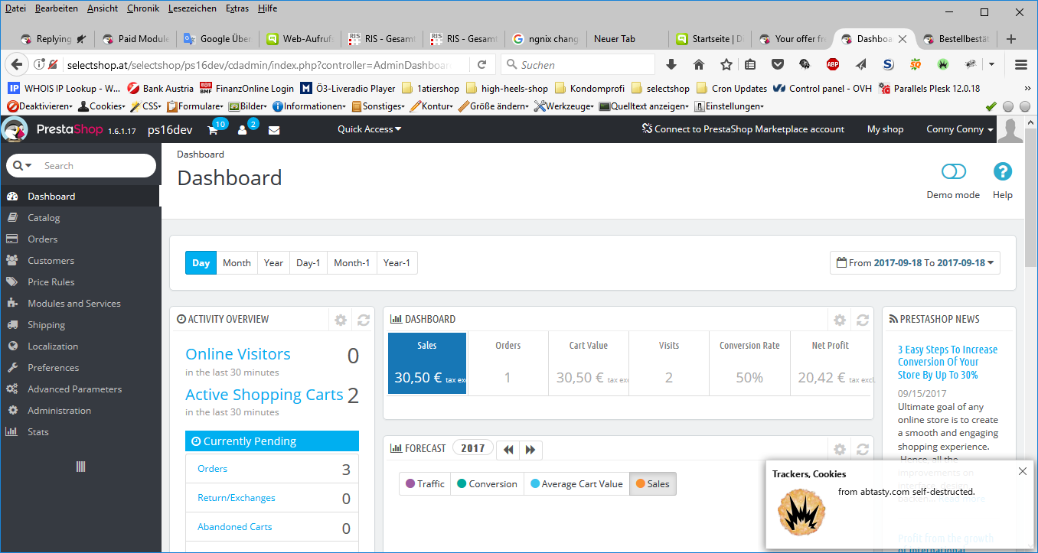Open the Cookies developer toolbar dropdown
Screen dimensions: 1038x553
pyautogui.click(x=102, y=106)
